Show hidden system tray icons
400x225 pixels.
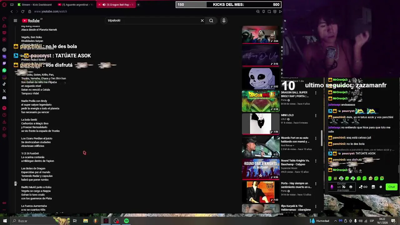pos(336,221)
